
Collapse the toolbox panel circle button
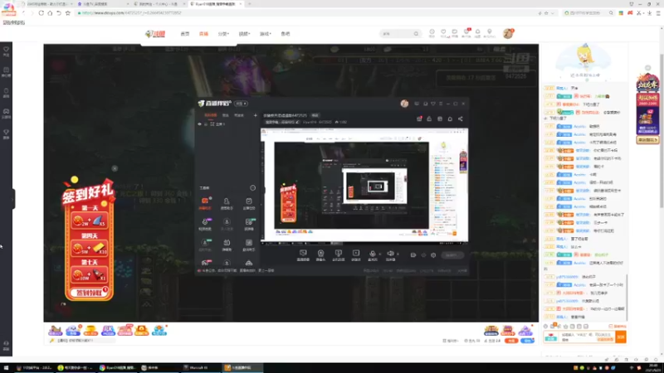pos(253,188)
